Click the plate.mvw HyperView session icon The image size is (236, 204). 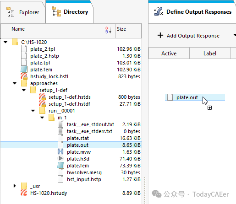point(60,152)
